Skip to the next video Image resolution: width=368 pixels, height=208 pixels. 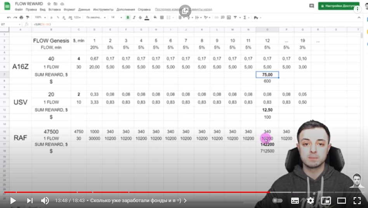(30, 201)
